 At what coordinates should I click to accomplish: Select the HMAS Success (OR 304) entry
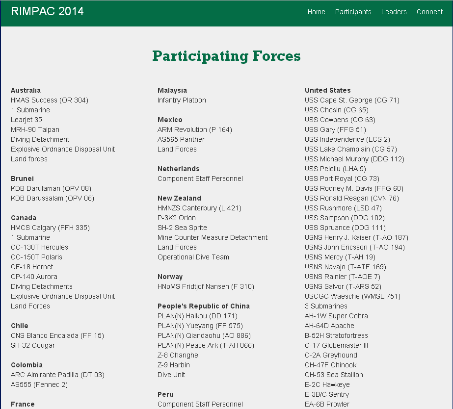tap(50, 100)
